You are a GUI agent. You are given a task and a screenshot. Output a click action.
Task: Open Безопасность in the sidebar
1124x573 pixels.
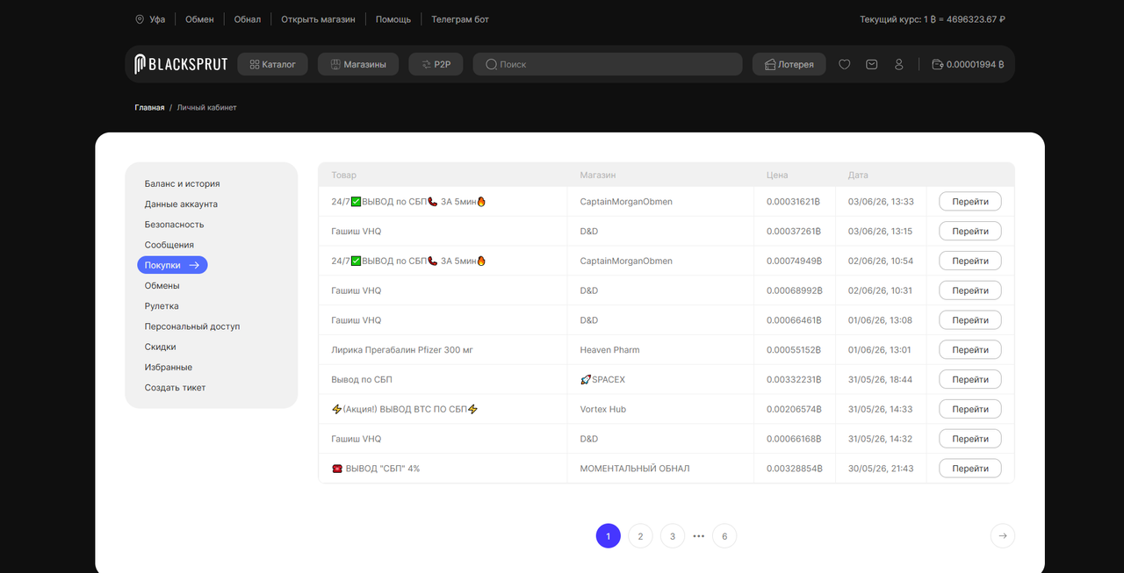tap(174, 225)
